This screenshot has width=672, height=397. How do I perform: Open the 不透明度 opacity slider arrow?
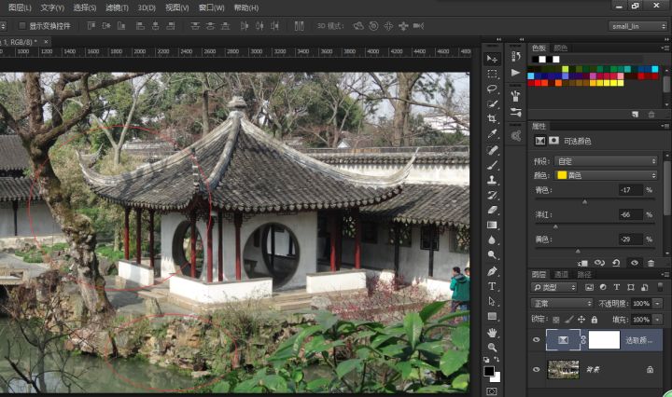[657, 303]
